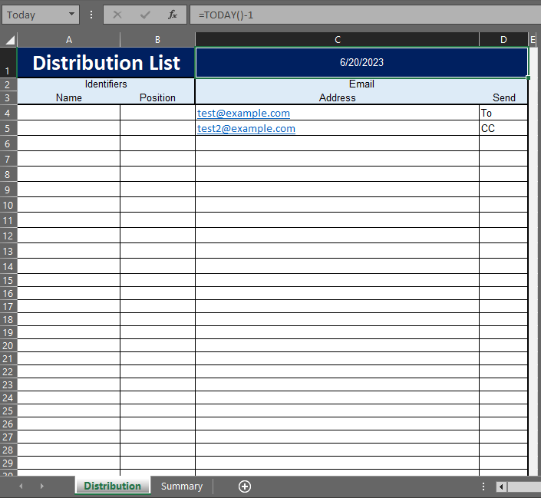Switch to the Summary sheet tab
The image size is (541, 498).
click(x=182, y=486)
